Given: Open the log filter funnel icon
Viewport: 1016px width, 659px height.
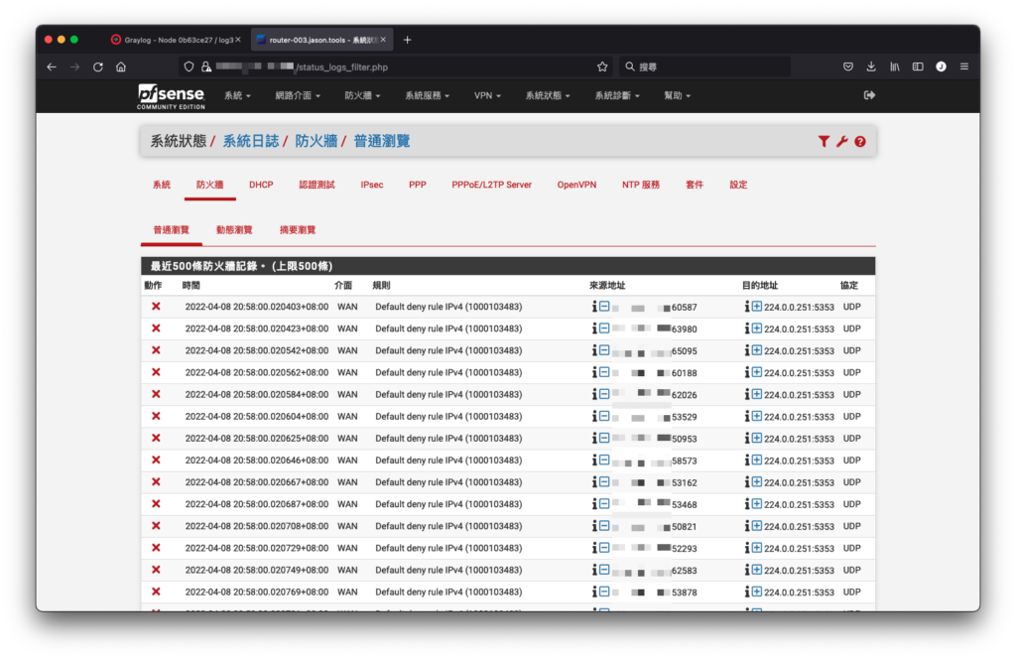Looking at the screenshot, I should (823, 141).
